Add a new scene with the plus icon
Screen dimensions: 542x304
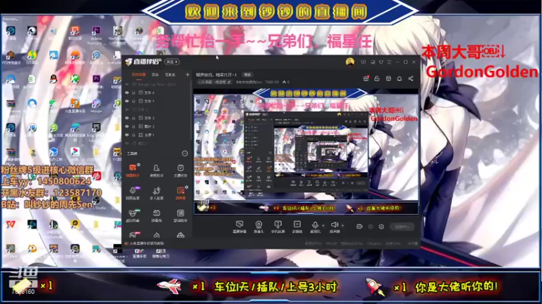point(188,74)
